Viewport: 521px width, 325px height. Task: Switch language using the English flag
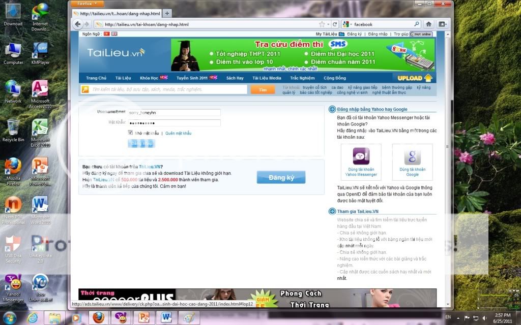tap(114, 34)
